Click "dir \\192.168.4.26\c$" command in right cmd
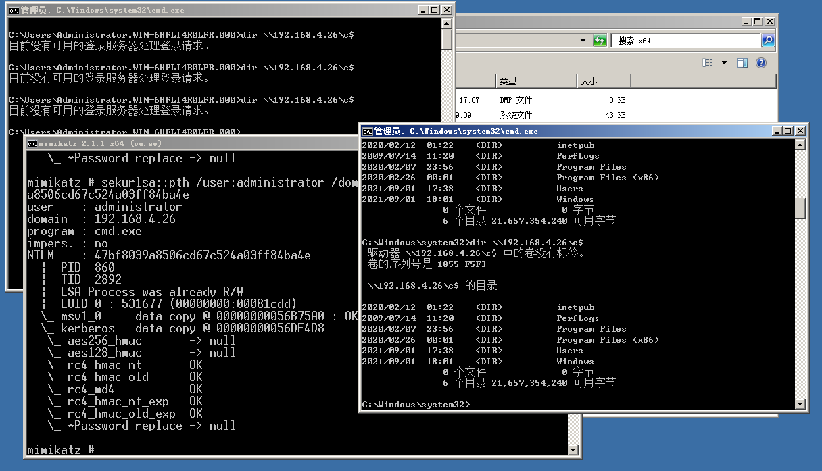 pos(527,243)
